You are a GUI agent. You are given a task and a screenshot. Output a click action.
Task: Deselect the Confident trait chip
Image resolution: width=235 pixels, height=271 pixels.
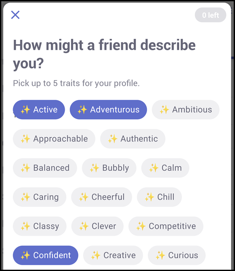[46, 255]
